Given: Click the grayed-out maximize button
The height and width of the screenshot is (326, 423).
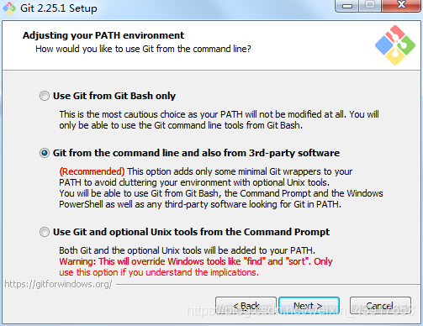Looking at the screenshot, I should pyautogui.click(x=370, y=6).
